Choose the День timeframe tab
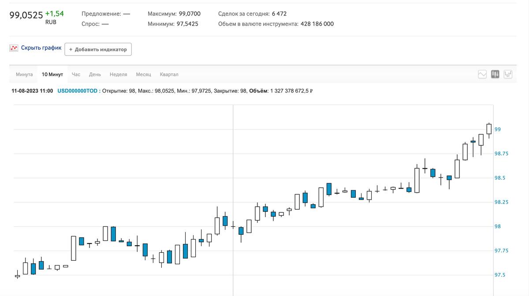This screenshot has width=529, height=296. click(95, 74)
